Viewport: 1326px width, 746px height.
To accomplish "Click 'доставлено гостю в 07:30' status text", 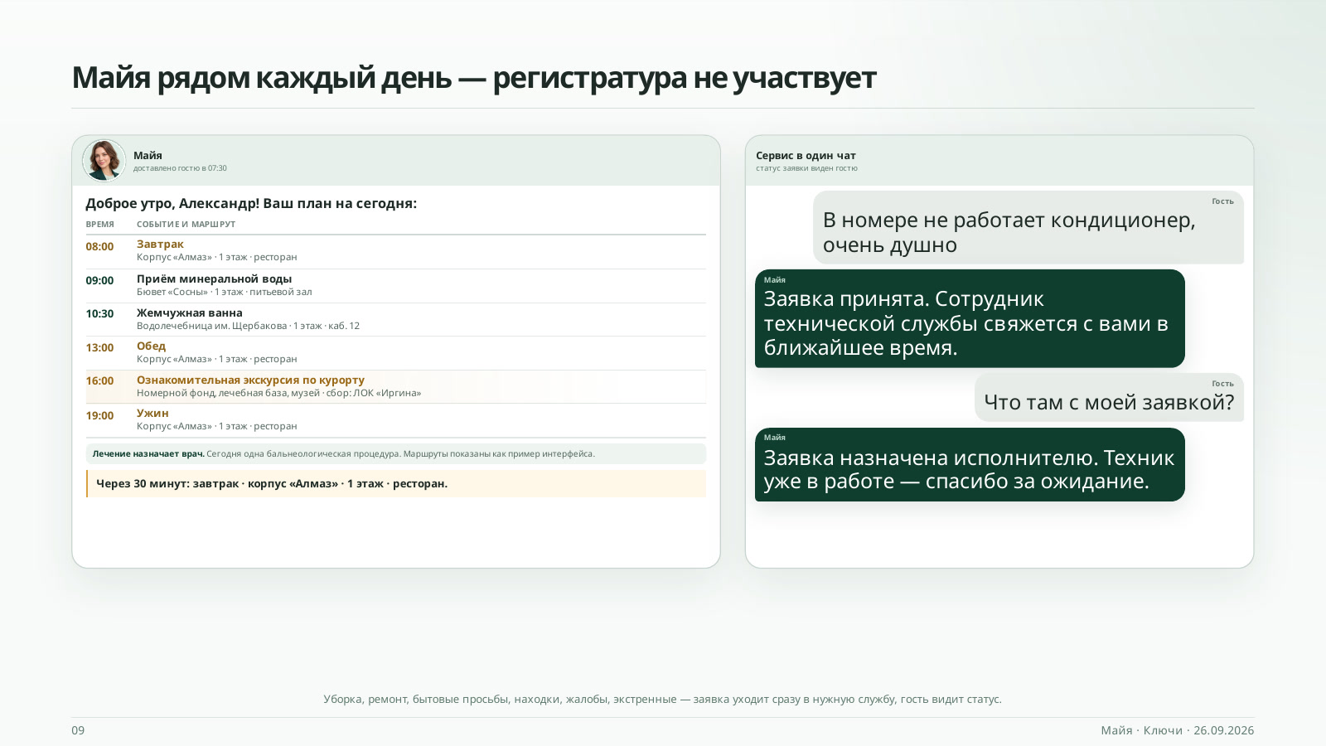I will pyautogui.click(x=180, y=168).
